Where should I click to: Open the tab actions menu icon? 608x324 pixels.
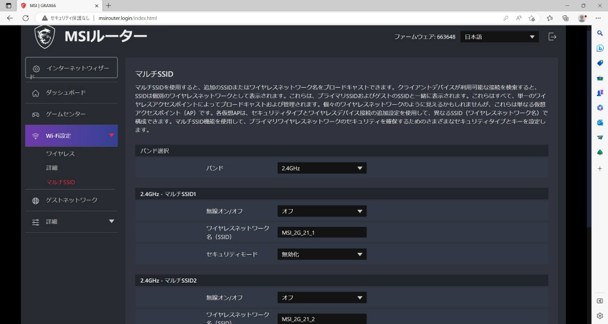[8, 6]
